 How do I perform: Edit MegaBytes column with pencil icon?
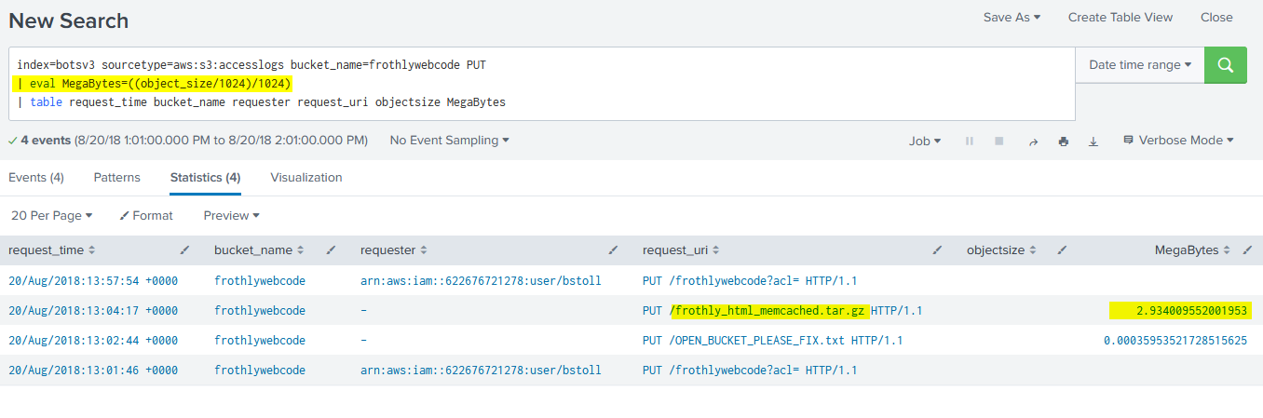pos(1248,250)
